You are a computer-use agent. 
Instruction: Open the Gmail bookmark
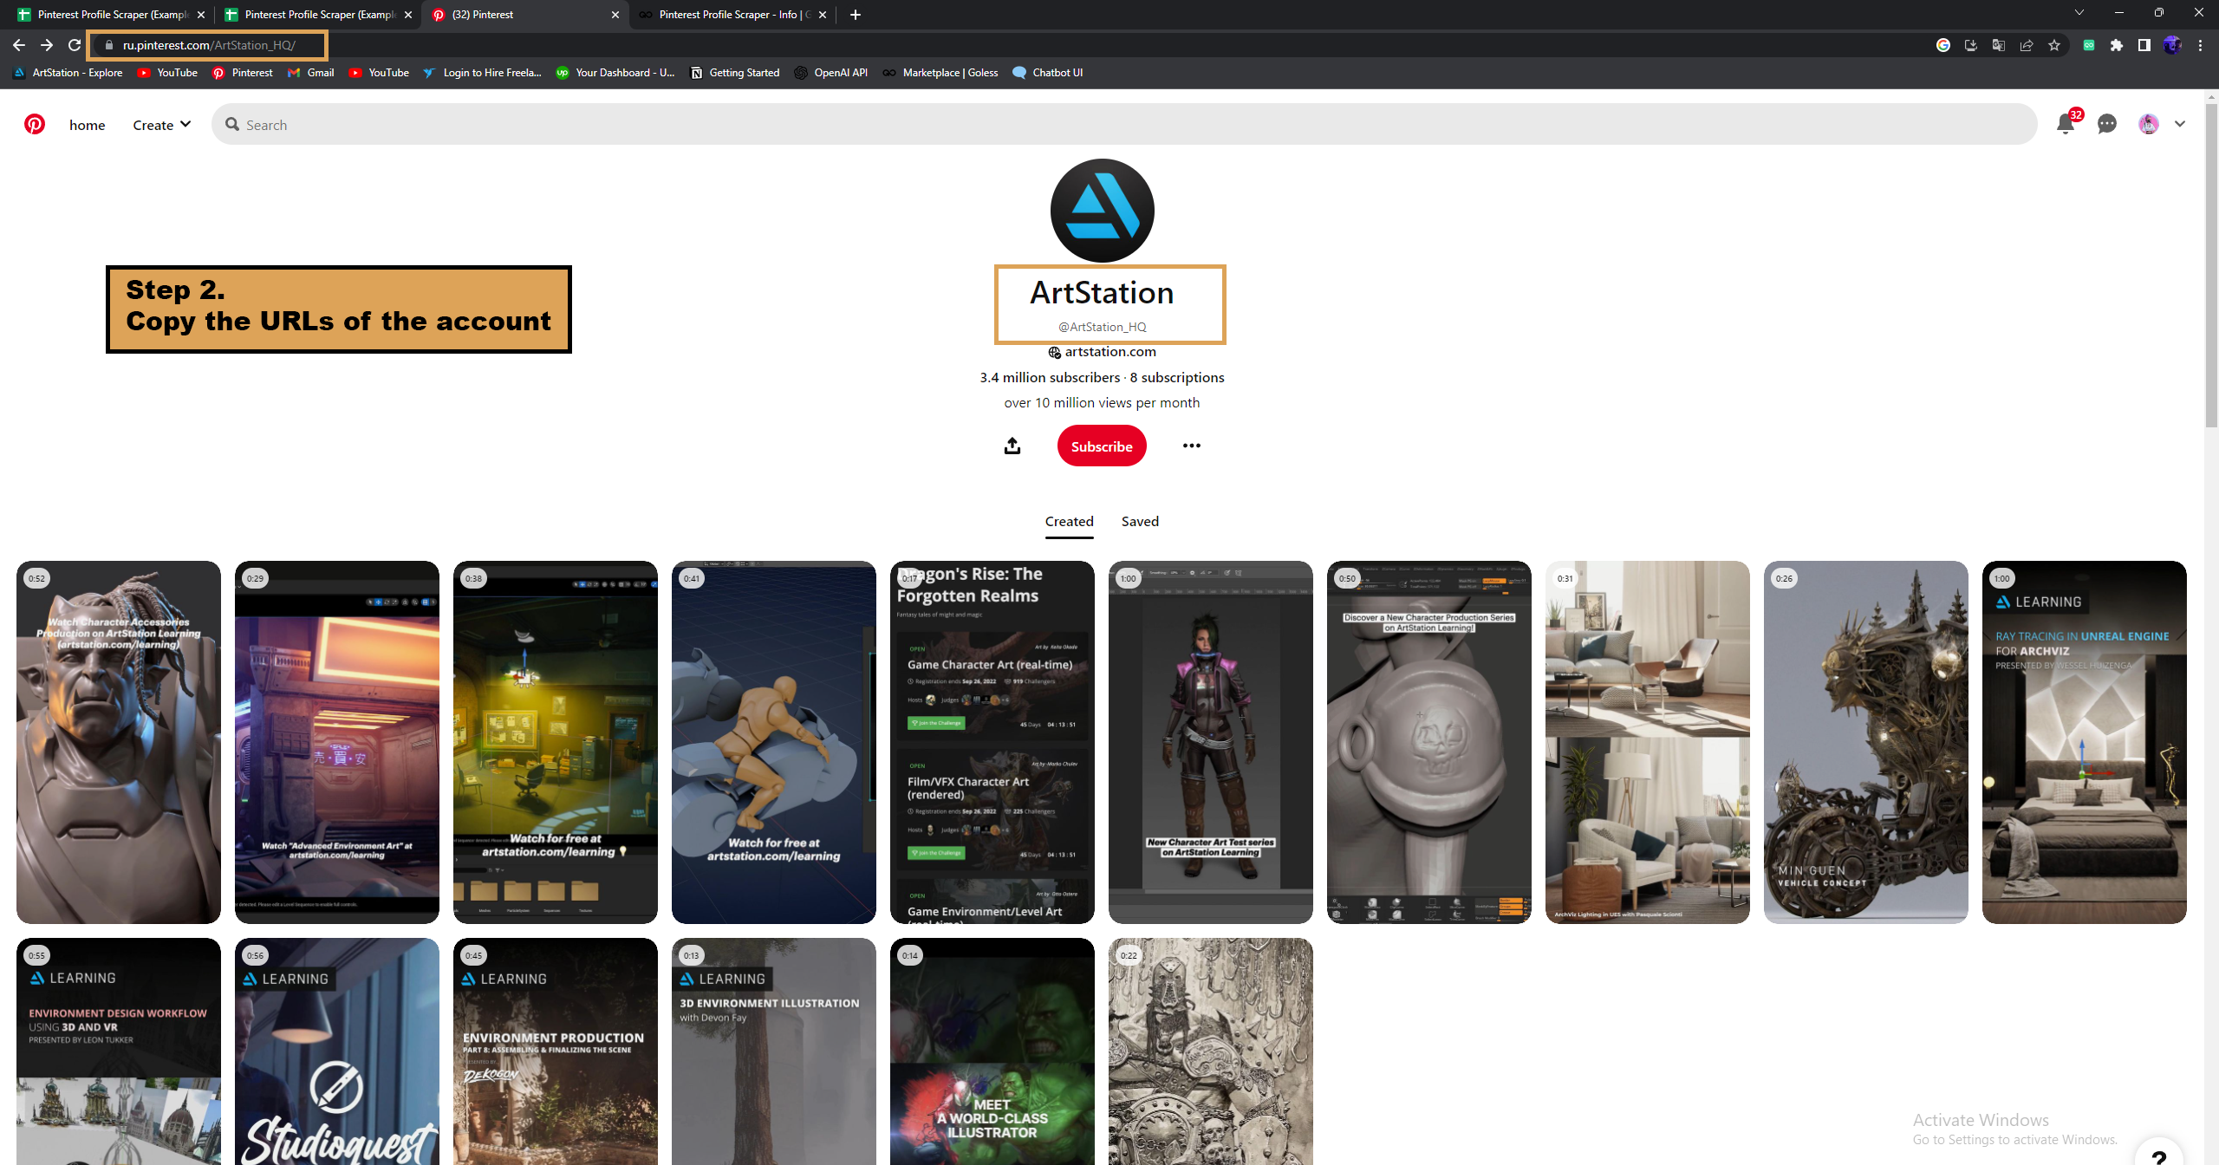tap(311, 73)
